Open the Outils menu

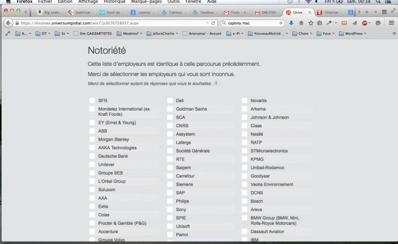click(173, 2)
